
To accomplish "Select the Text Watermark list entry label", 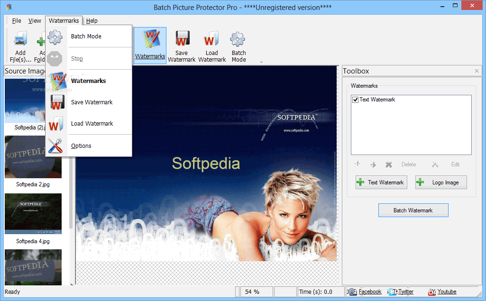I will [x=377, y=100].
